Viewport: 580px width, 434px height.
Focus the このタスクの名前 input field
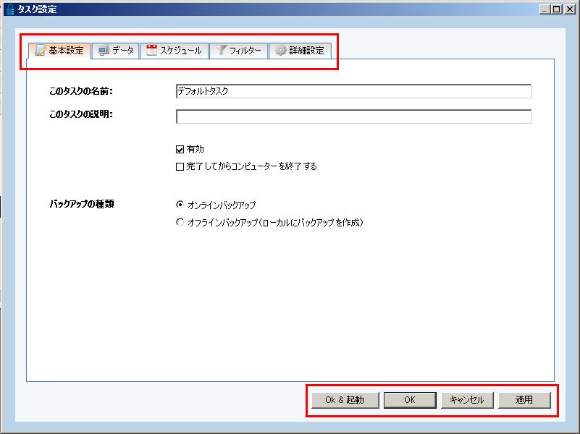[x=353, y=91]
